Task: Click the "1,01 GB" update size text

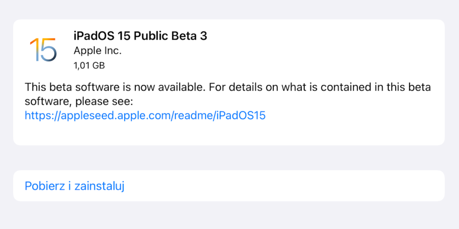Action: 89,66
